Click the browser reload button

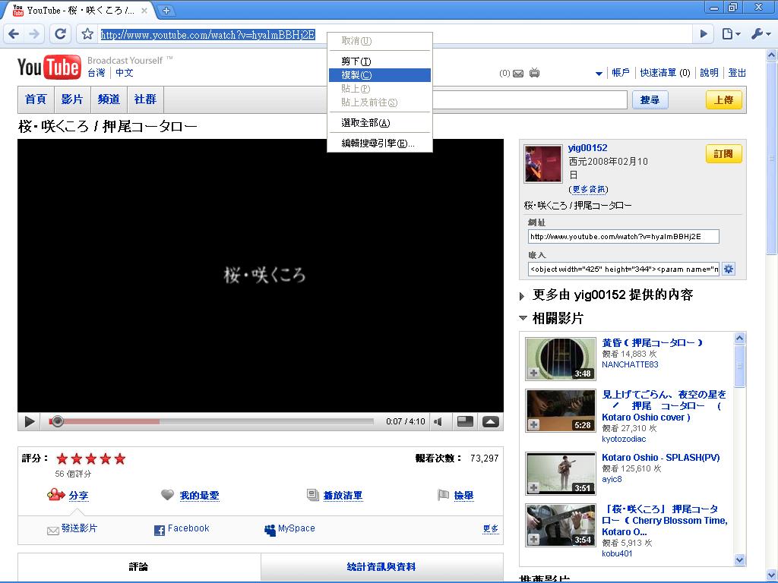point(60,33)
